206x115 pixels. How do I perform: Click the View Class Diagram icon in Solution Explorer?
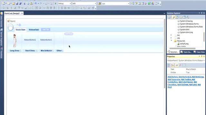188,17
